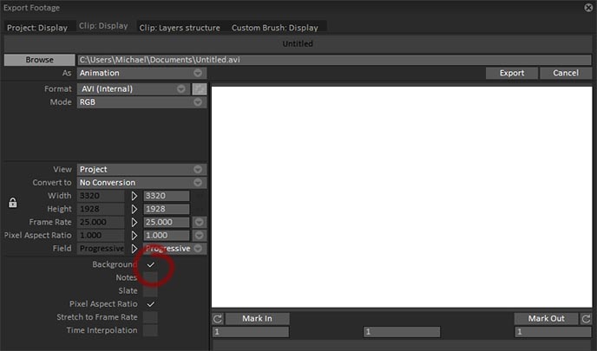Click the arrow icon between the Width fields
The width and height of the screenshot is (597, 351).
point(134,196)
